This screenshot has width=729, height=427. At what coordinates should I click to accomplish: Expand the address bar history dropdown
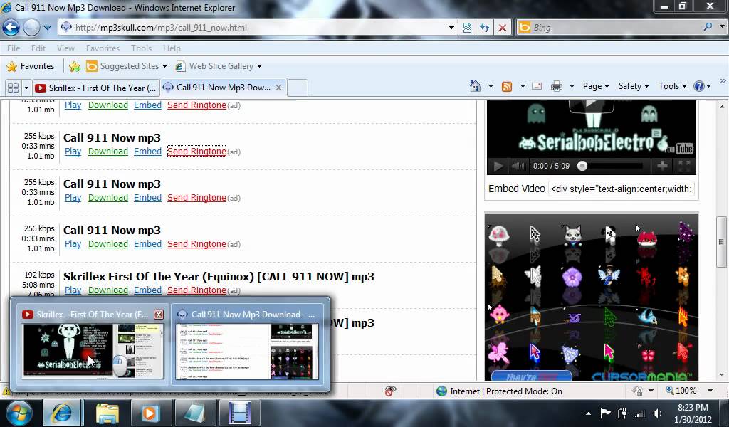[451, 28]
